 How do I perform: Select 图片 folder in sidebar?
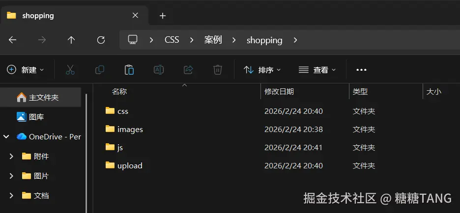click(35, 176)
